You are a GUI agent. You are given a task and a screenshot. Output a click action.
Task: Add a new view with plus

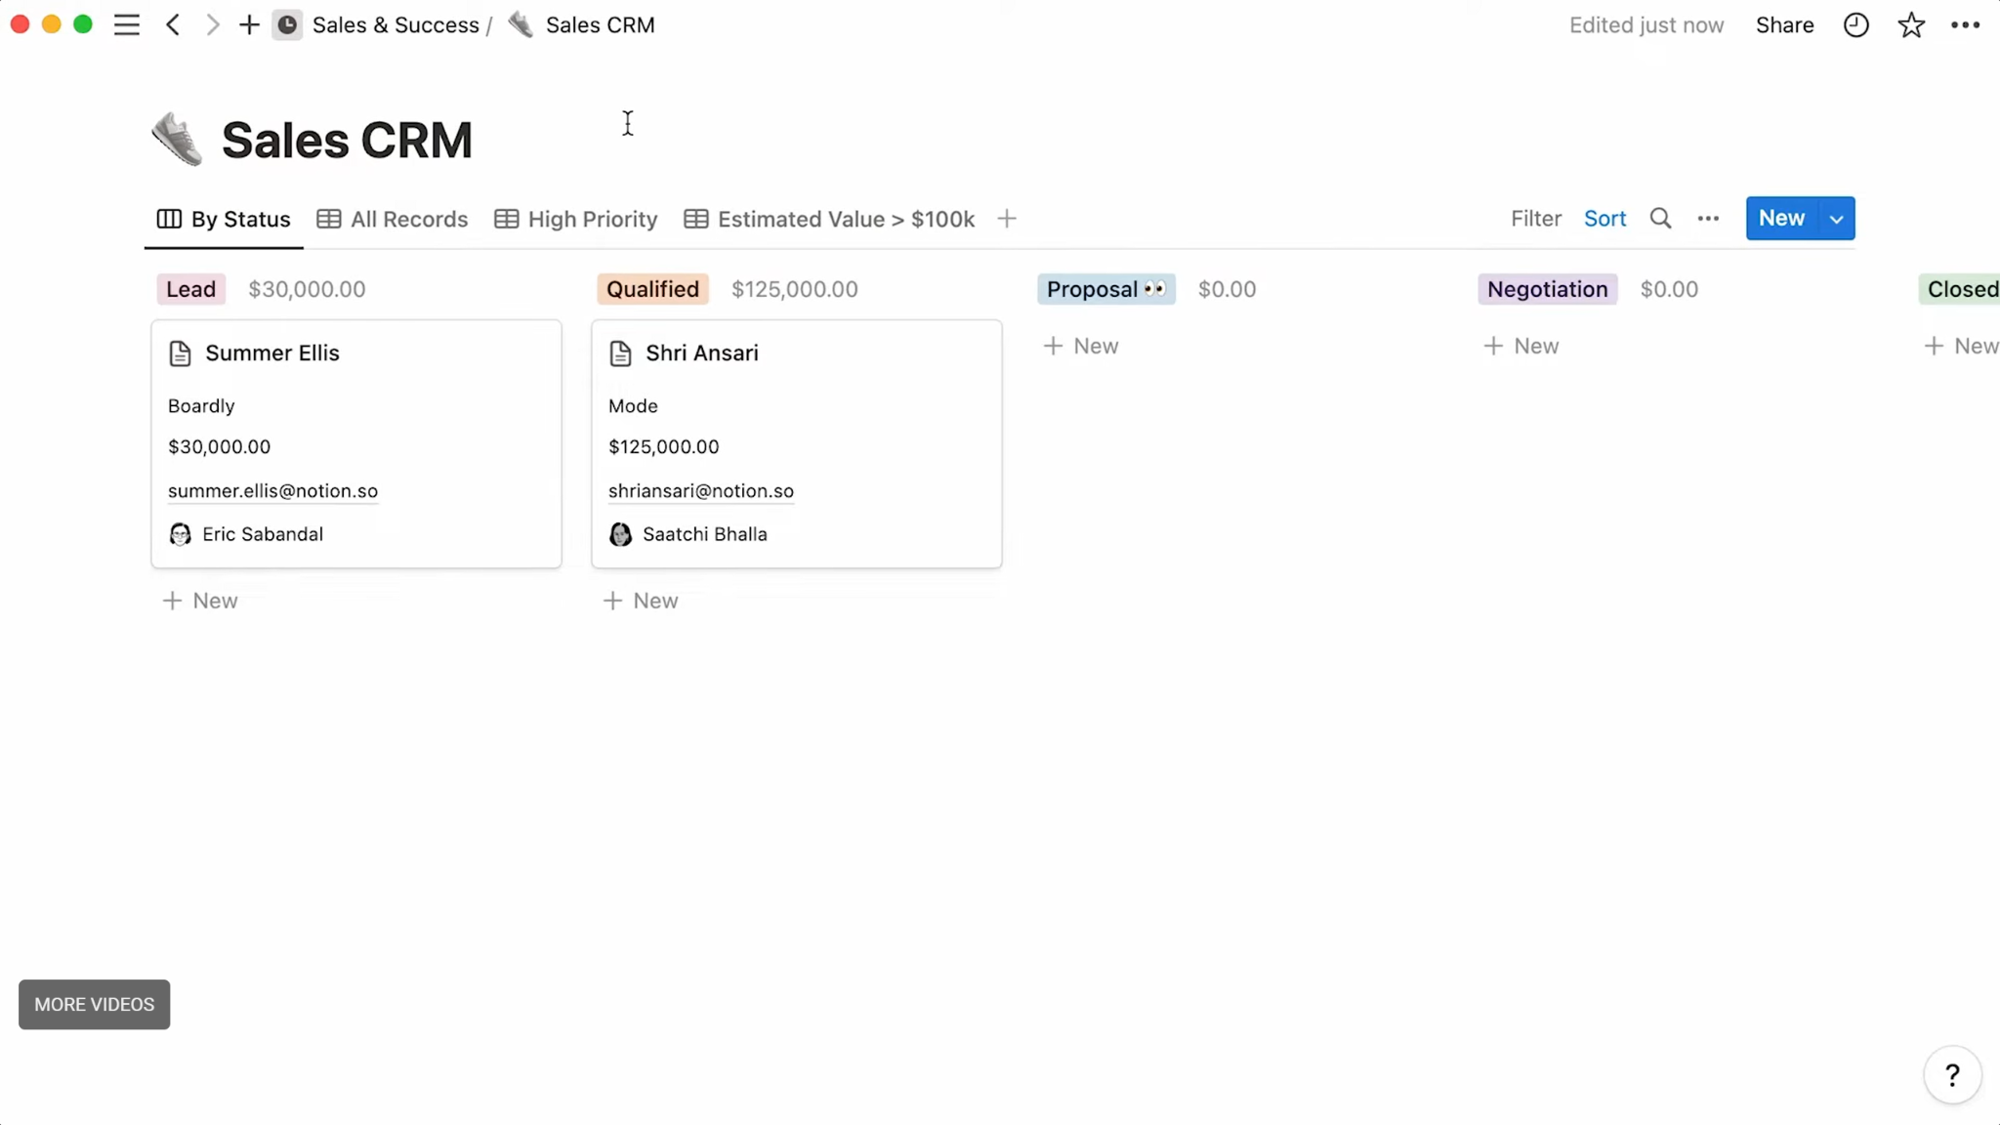pyautogui.click(x=1007, y=219)
